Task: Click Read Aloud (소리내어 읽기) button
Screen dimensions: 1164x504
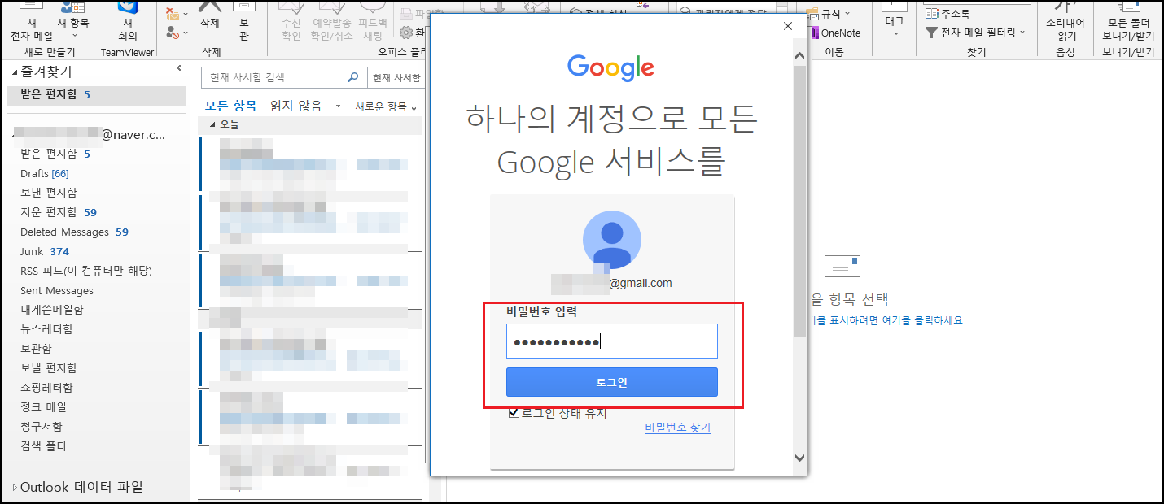Action: [x=1066, y=23]
